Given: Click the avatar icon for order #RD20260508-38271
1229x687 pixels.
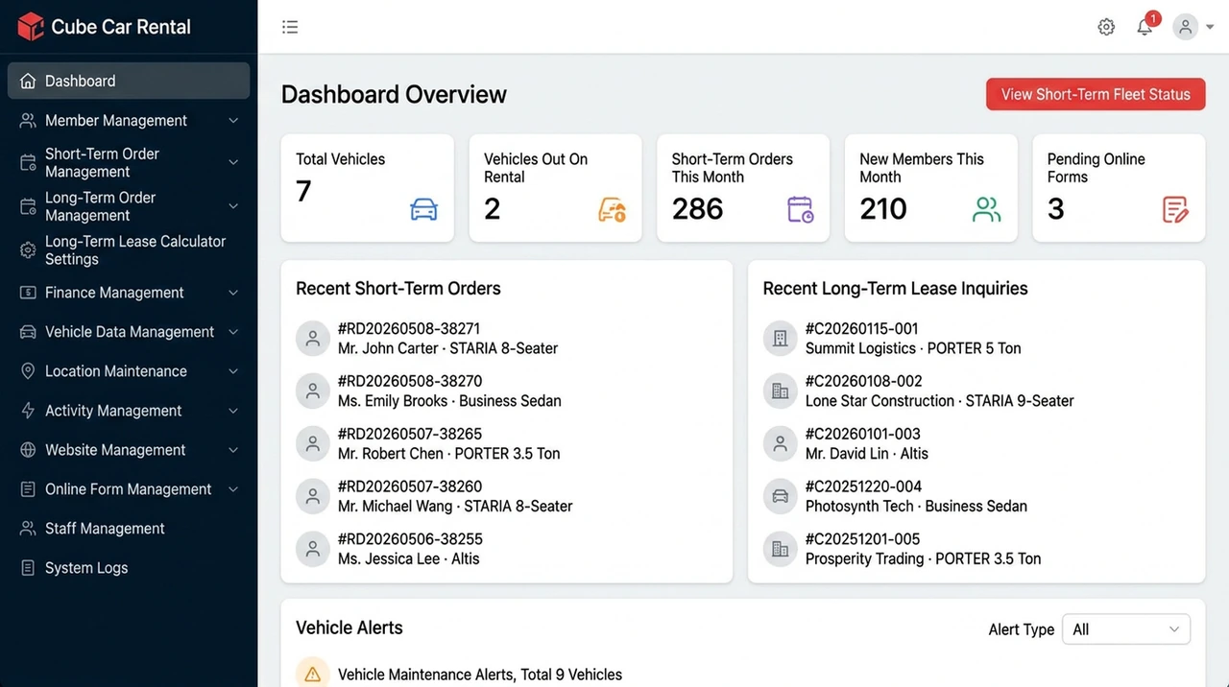Looking at the screenshot, I should (x=312, y=338).
